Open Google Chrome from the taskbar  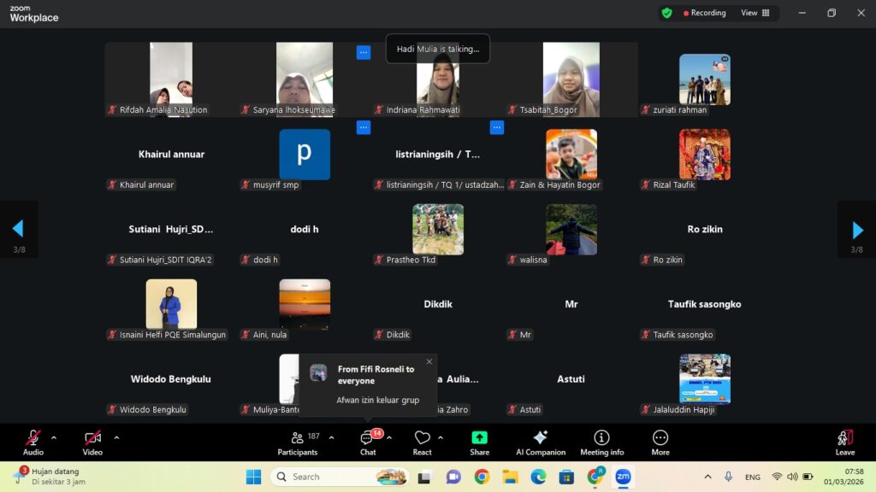pos(482,477)
